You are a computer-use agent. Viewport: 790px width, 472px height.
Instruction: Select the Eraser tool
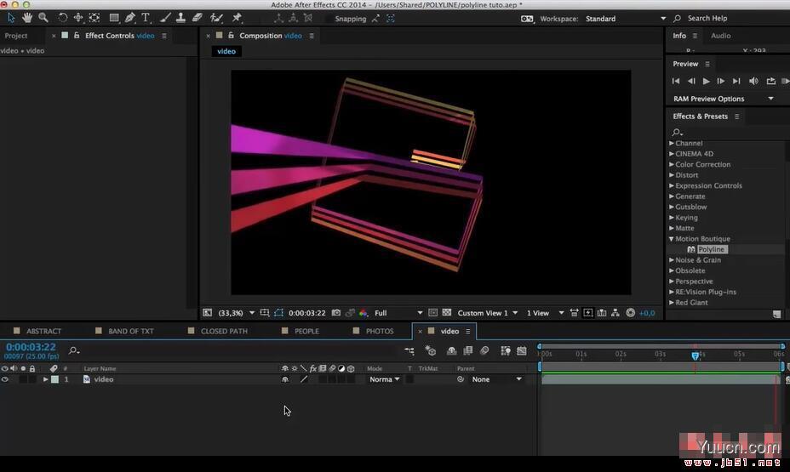197,18
